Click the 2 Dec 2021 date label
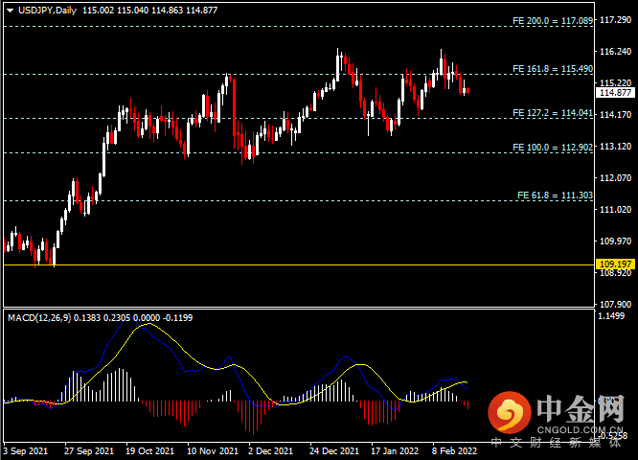Image resolution: width=638 pixels, height=460 pixels. tap(270, 451)
